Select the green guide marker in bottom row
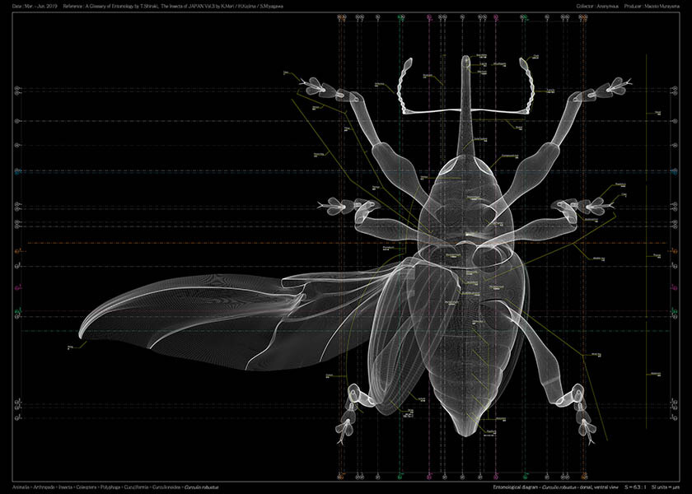Viewport: 692px width, 494px height. 400,477
